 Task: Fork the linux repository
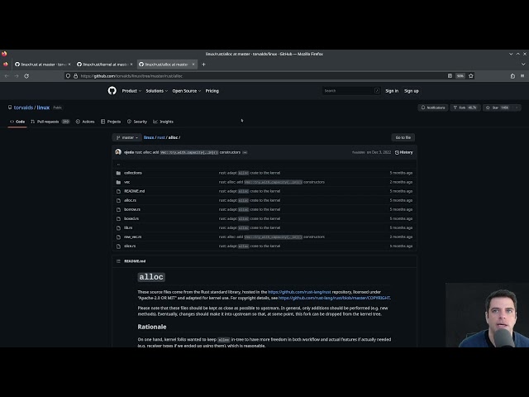[x=468, y=108]
